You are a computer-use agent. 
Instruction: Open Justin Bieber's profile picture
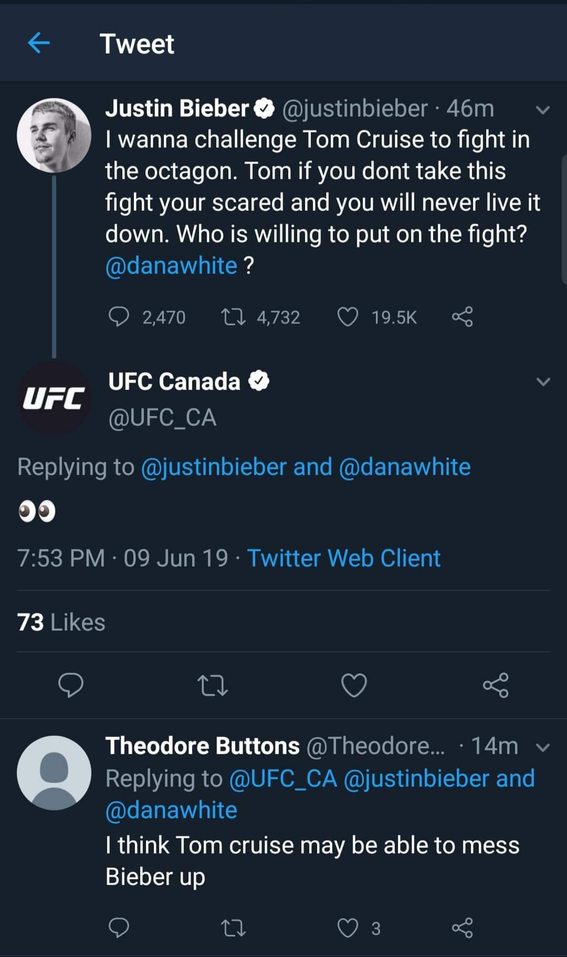[54, 136]
